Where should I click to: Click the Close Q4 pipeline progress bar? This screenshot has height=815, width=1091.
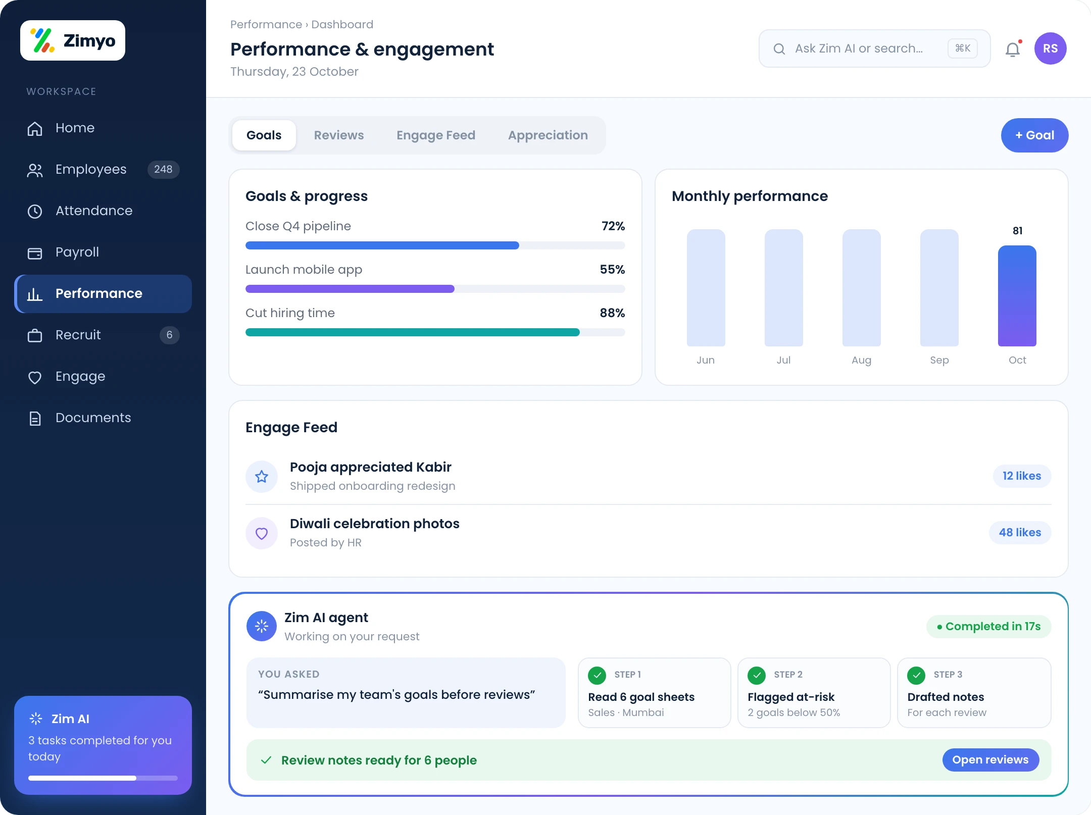tap(435, 245)
